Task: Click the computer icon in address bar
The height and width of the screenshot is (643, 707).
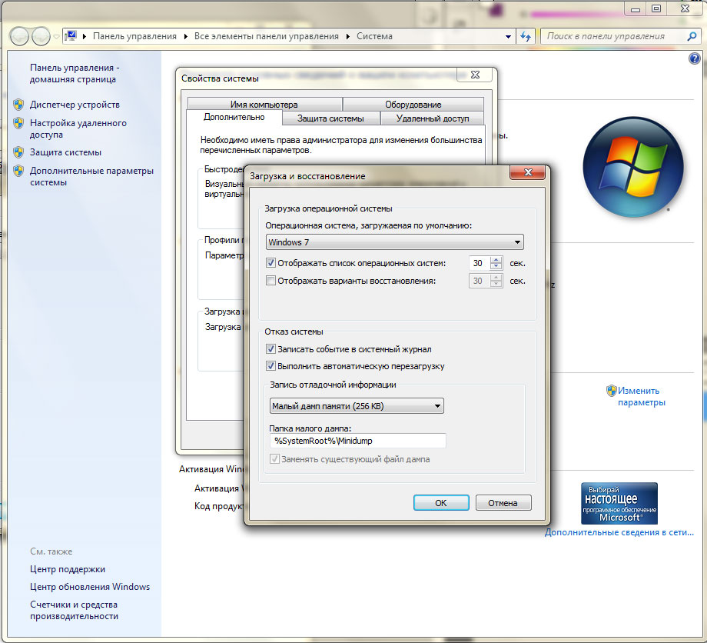Action: 71,36
